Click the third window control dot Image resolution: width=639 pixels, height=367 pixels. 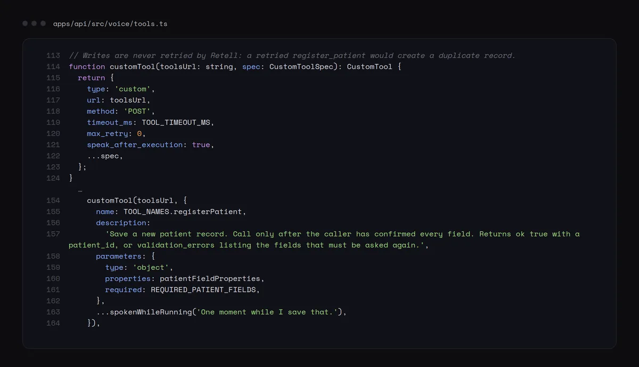click(43, 23)
